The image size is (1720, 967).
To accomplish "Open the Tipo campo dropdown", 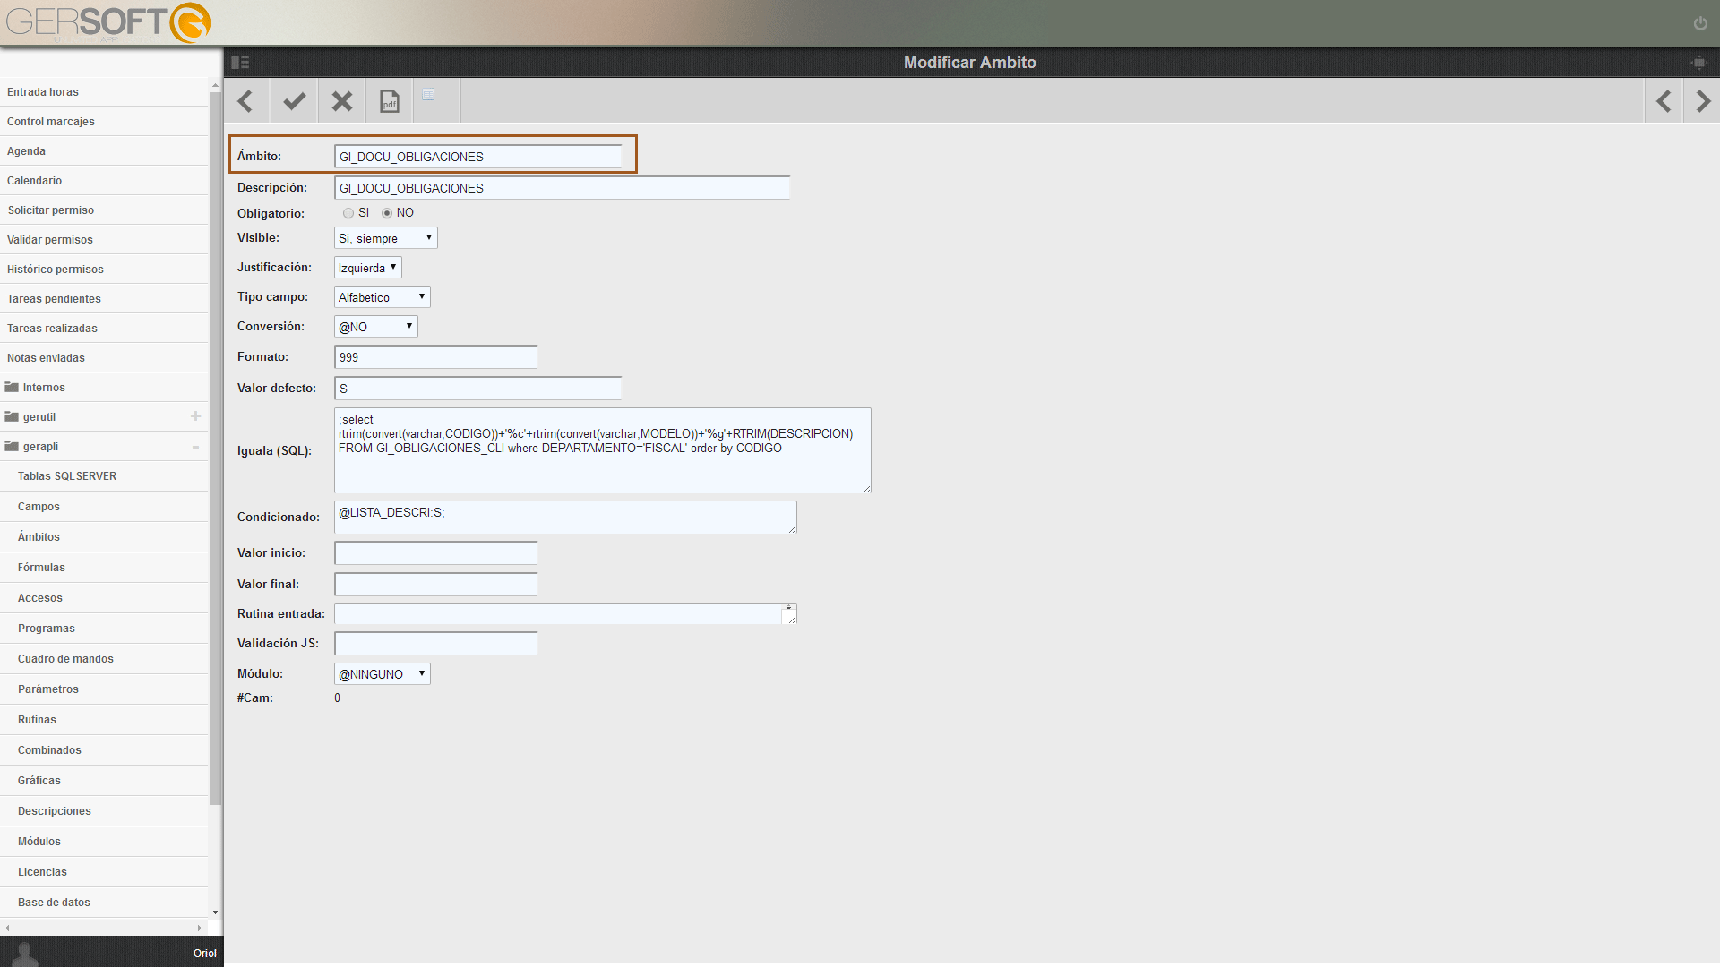I will pos(383,297).
